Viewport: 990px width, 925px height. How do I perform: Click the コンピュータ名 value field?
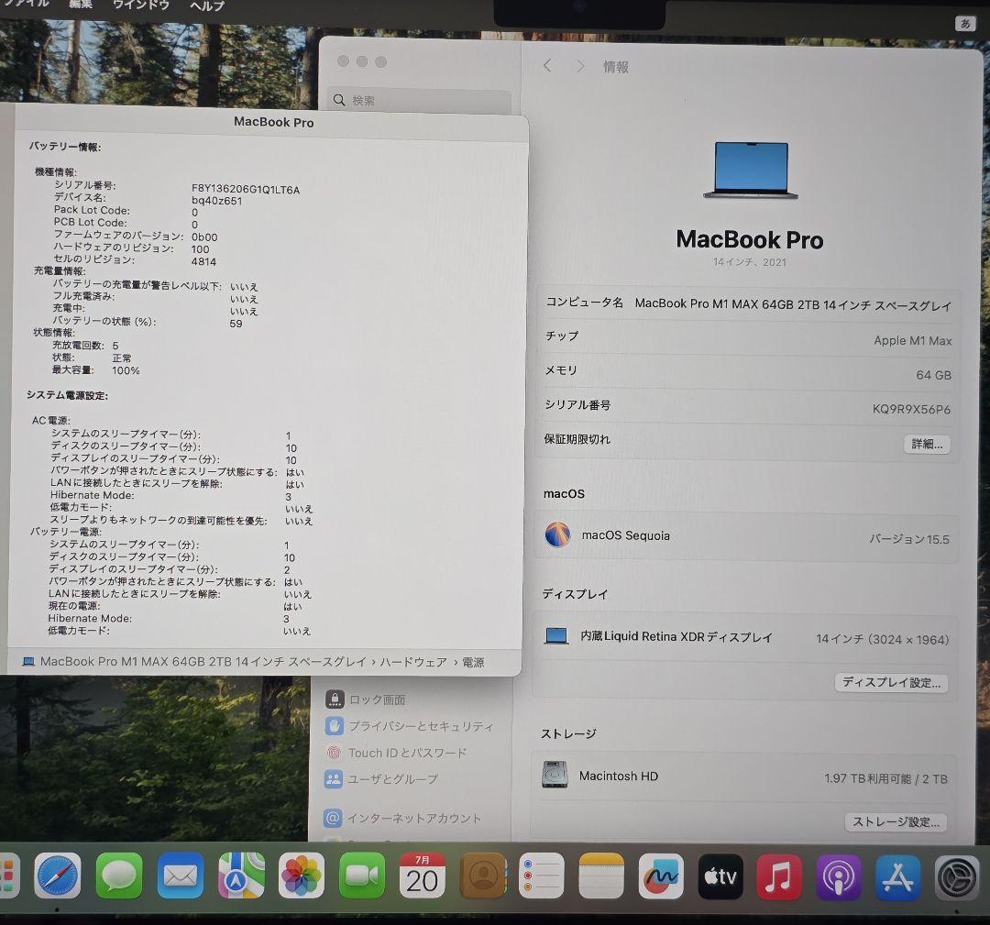pos(793,305)
